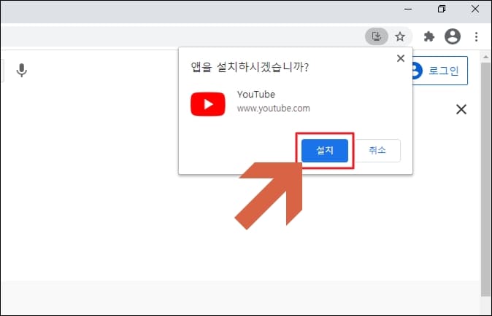Viewport: 492px width, 316px height.
Task: Minimize the Chrome window
Action: [408, 9]
